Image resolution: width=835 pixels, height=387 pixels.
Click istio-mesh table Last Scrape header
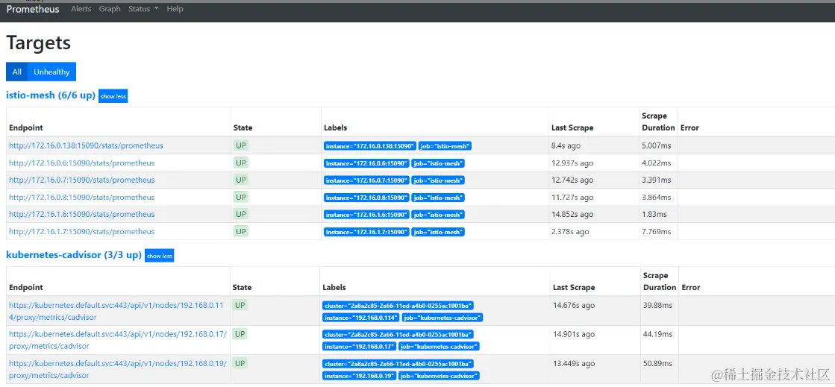572,128
